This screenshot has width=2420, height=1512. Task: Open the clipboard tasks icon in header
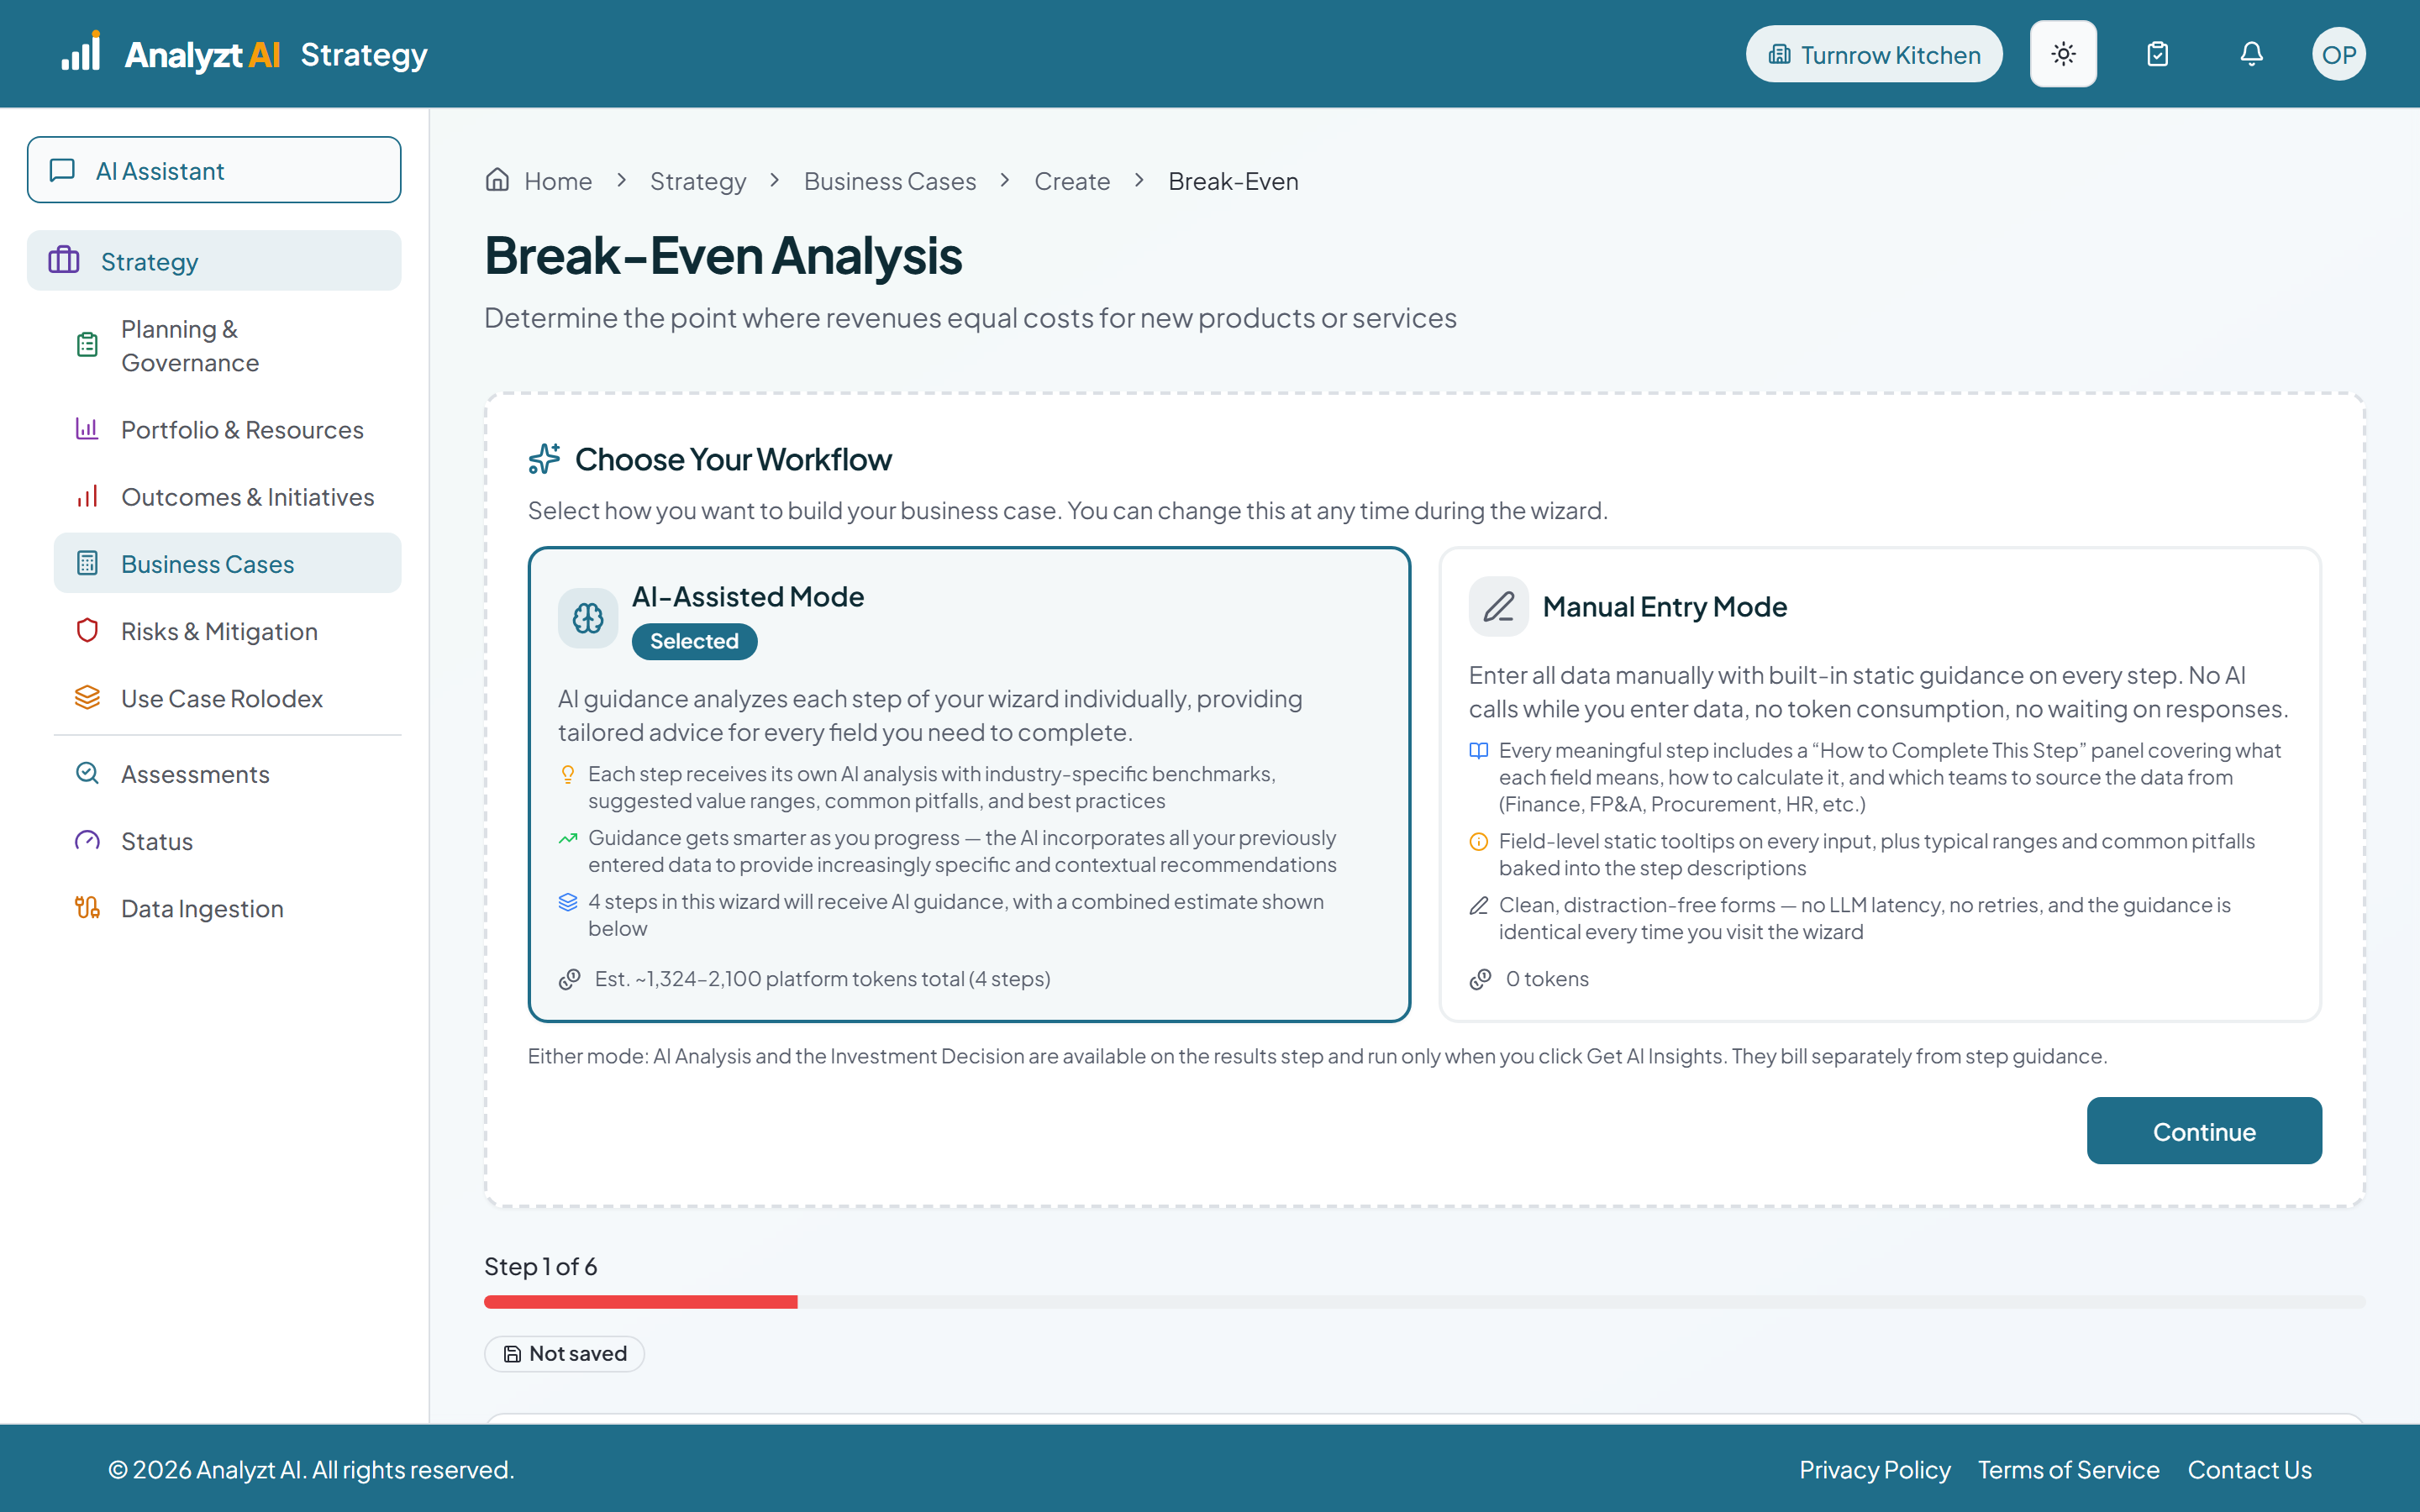click(2157, 54)
